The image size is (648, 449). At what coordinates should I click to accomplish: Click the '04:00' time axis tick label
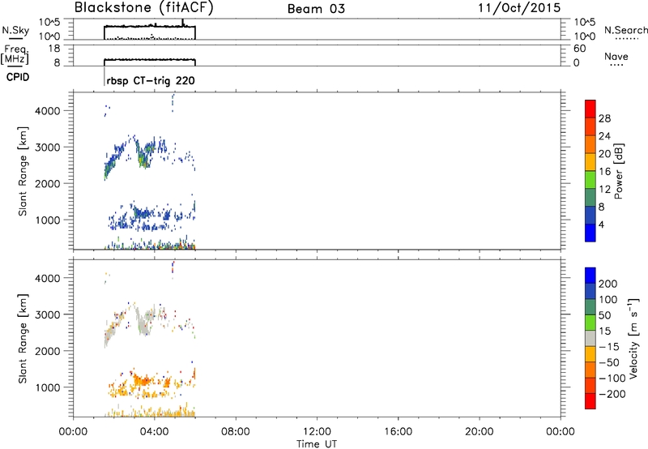[x=154, y=432]
